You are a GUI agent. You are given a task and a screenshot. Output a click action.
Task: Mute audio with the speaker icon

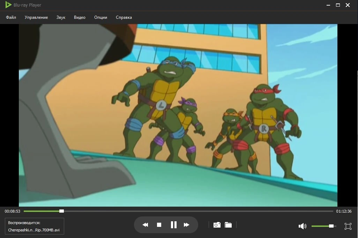pos(303,226)
